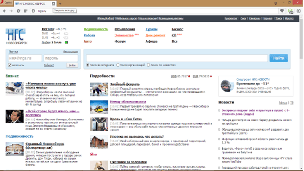Click the green traffic light icon near Пробки
The image size is (304, 171).
pyautogui.click(x=66, y=43)
